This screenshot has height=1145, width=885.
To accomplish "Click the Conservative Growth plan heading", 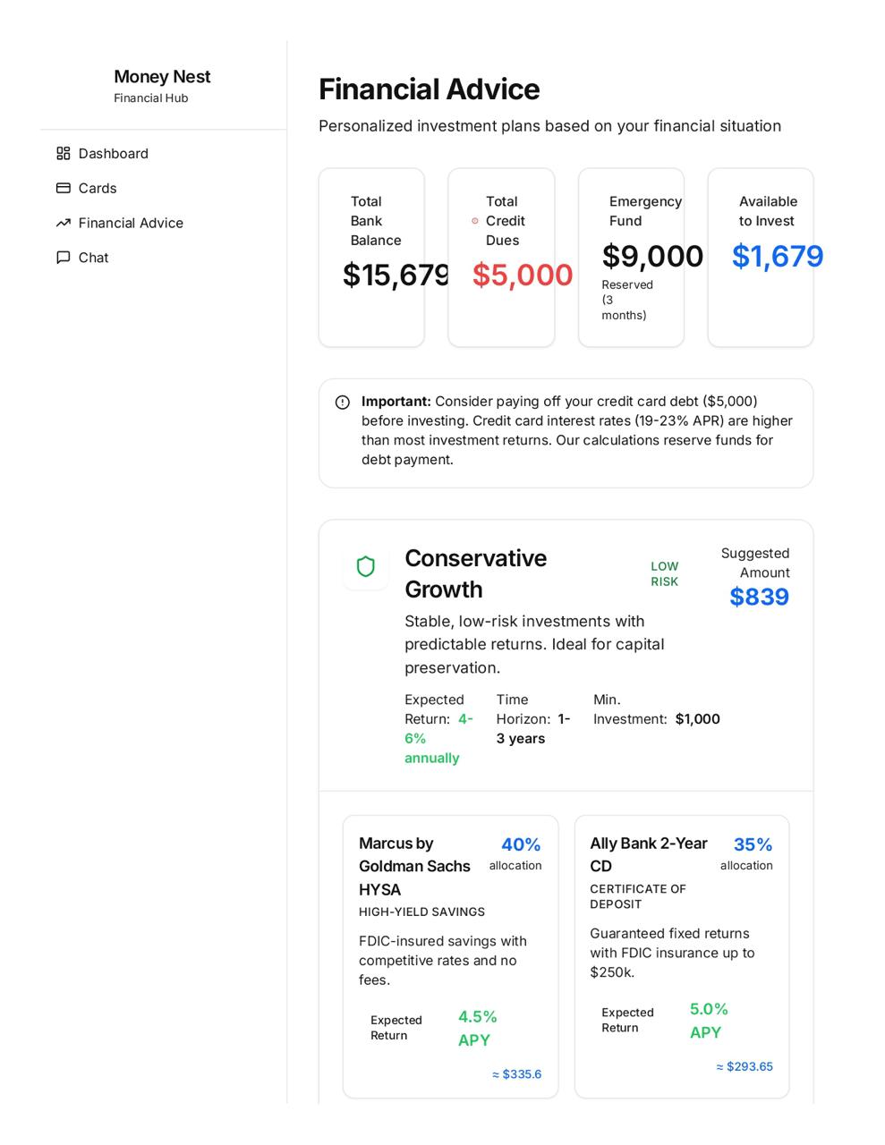I will point(475,573).
